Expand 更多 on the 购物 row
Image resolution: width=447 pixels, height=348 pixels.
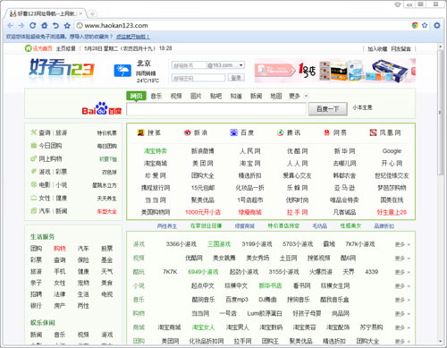402,314
